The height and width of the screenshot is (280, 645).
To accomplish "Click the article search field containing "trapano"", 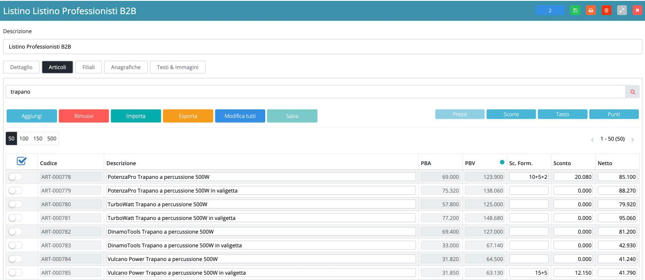I will 316,92.
